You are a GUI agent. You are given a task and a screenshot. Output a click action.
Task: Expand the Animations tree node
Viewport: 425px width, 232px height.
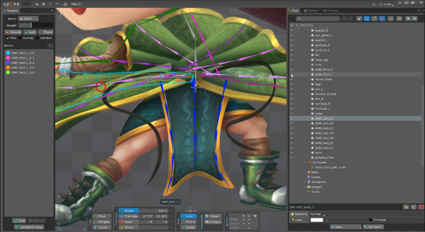click(305, 182)
